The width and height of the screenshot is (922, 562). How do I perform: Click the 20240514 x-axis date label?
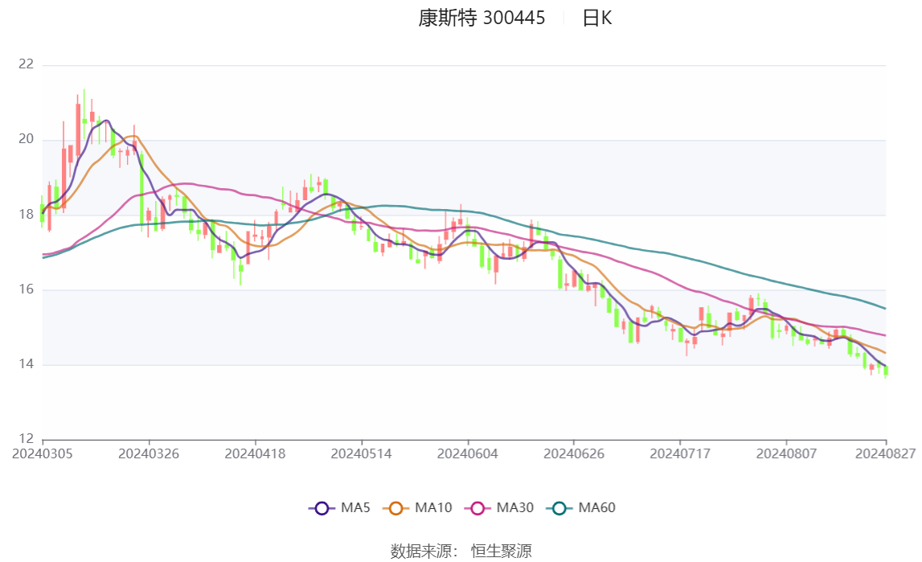pos(361,453)
